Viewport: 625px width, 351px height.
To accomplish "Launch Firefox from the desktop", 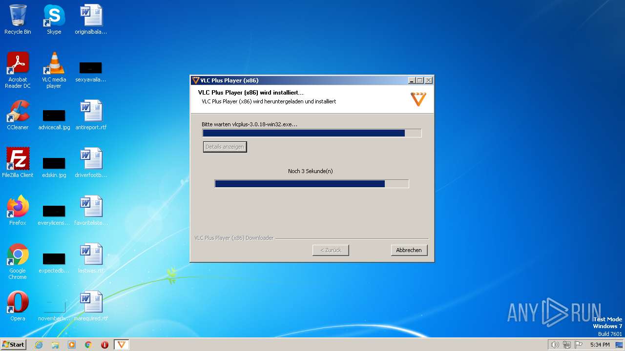I will [18, 211].
